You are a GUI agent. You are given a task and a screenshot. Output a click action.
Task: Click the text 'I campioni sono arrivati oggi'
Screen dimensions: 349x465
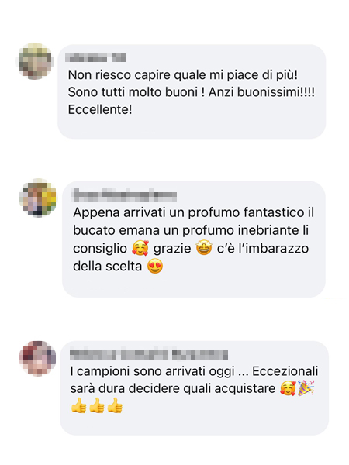[x=152, y=371]
